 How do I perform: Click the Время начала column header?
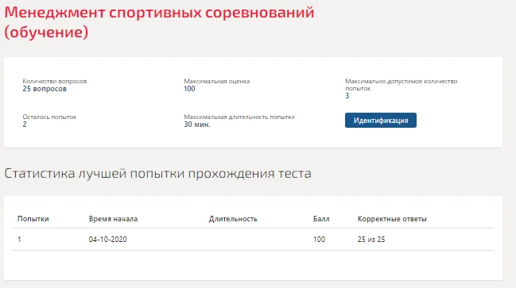tap(113, 219)
